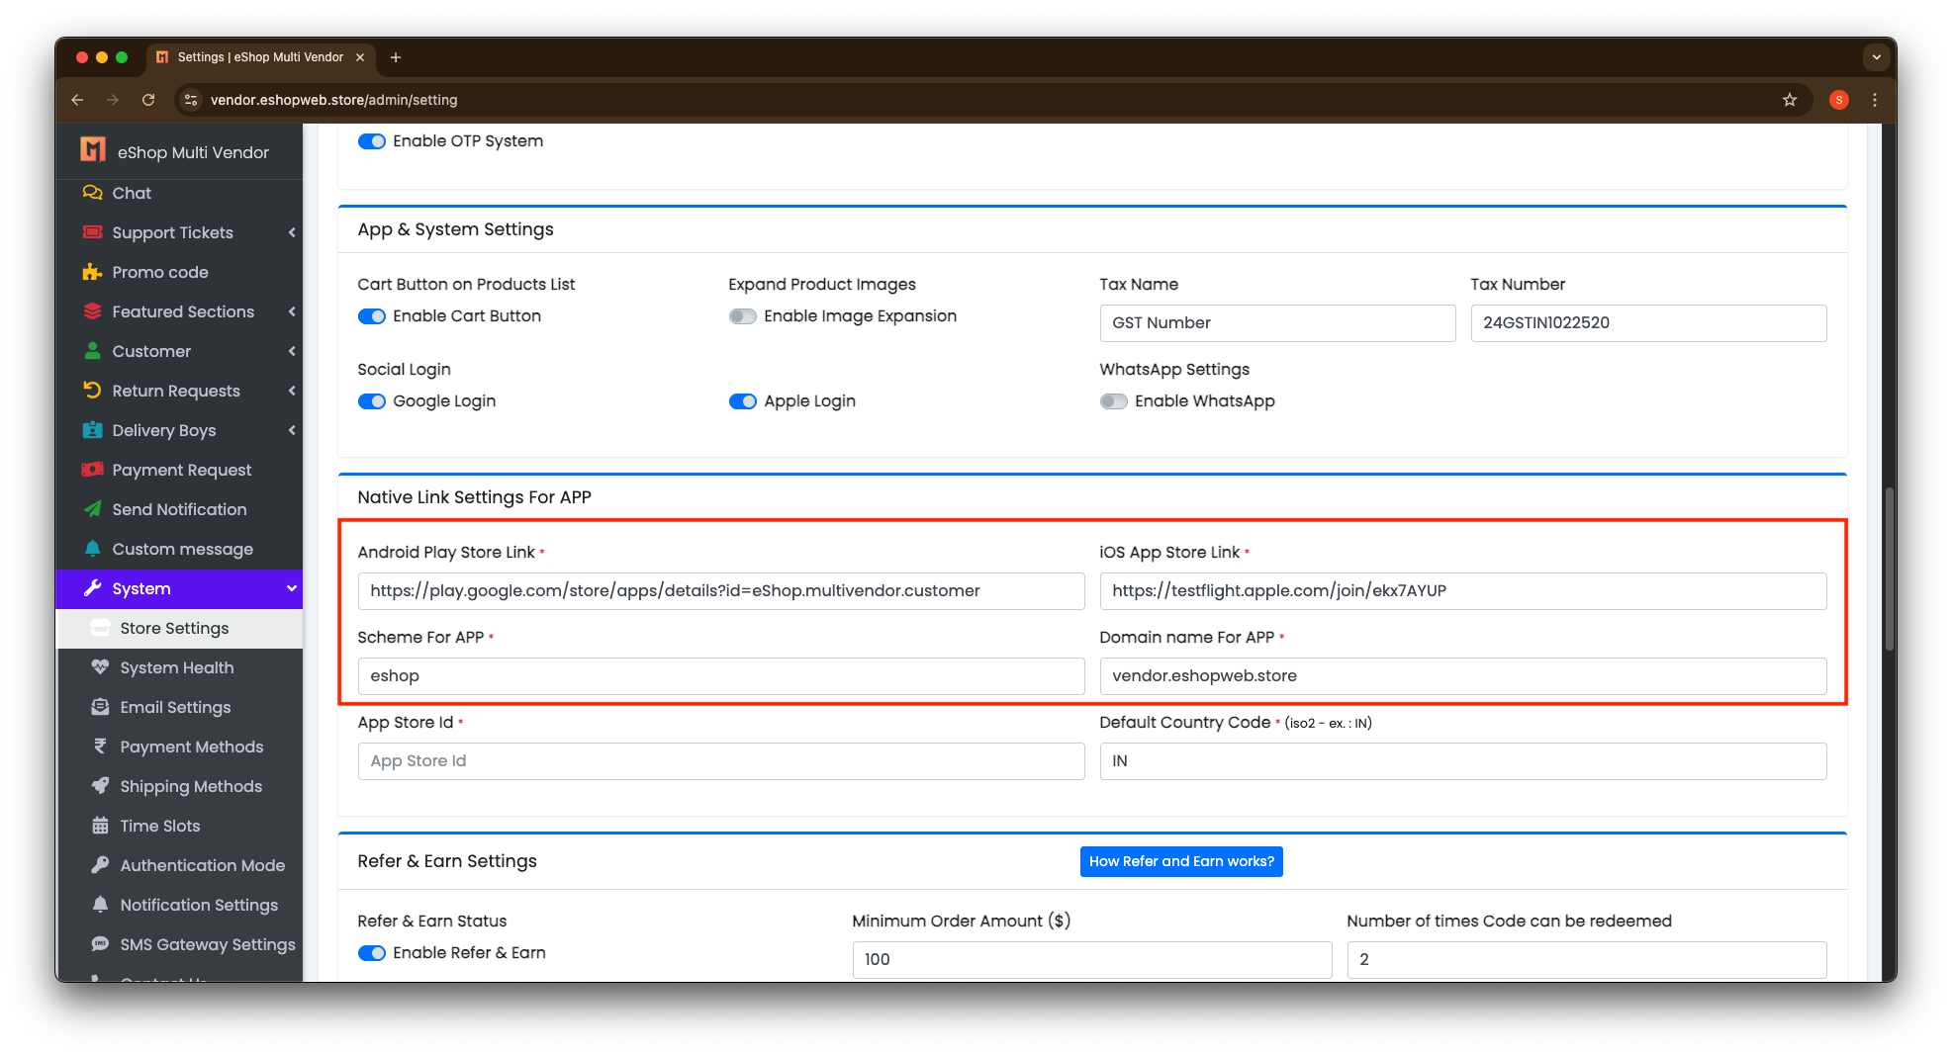Click the App Store Id field
Screen dimensions: 1952x1055
pos(721,761)
